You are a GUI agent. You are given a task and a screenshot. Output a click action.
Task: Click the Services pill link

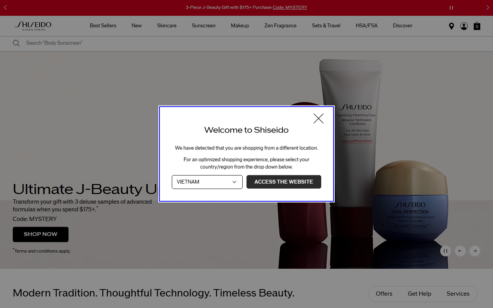click(x=458, y=294)
